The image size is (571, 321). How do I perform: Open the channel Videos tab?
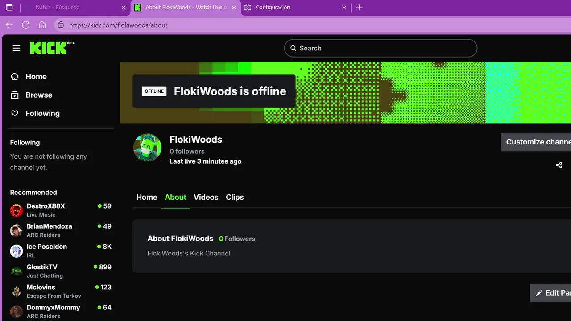tap(206, 197)
